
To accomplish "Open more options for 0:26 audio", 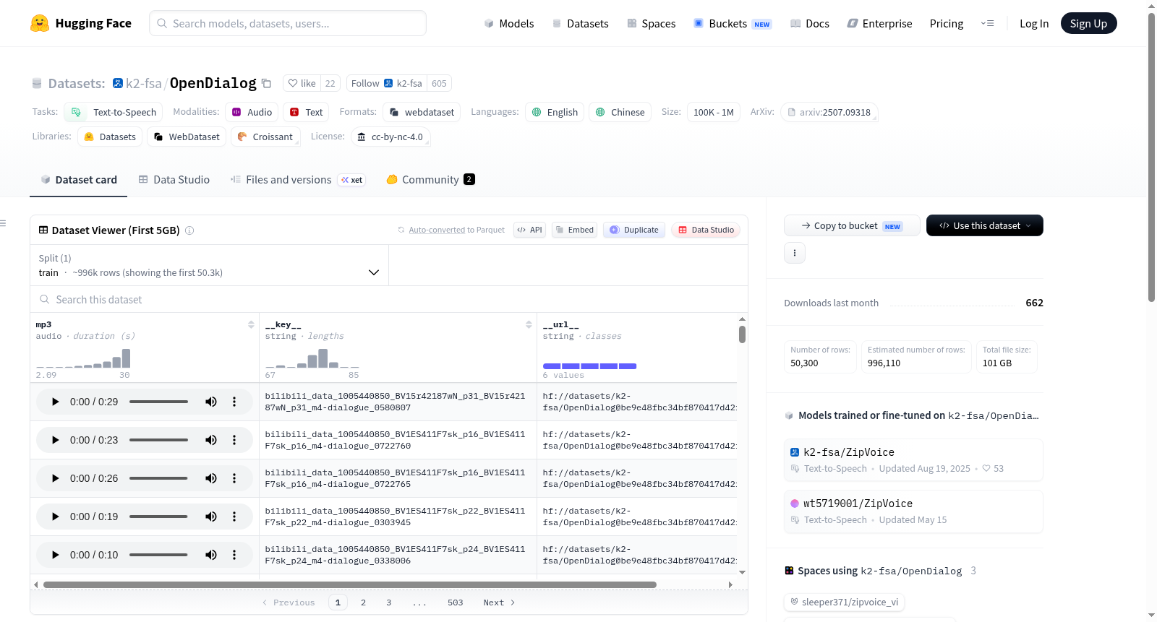I will (234, 478).
